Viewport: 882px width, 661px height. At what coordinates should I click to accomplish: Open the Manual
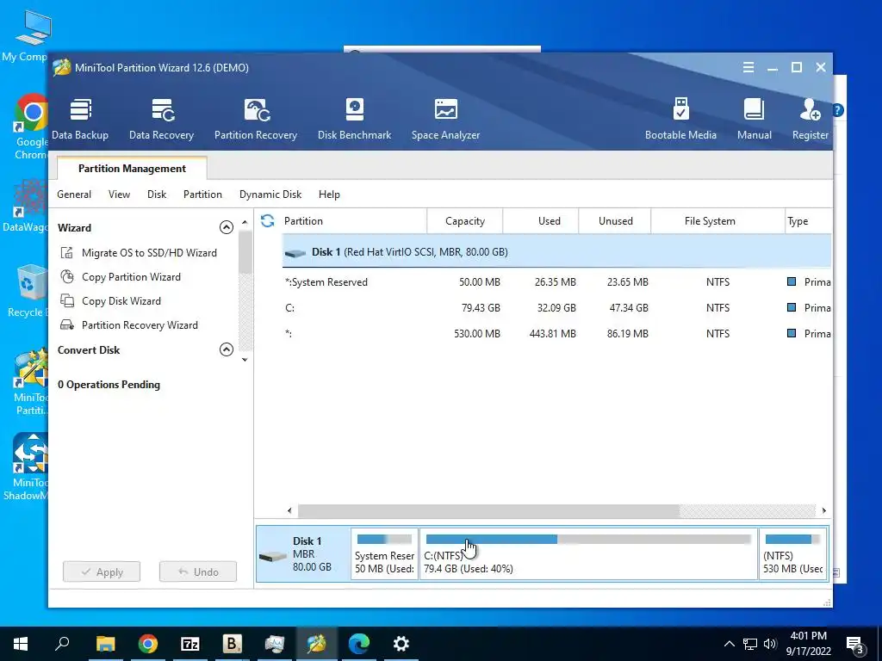pos(755,119)
